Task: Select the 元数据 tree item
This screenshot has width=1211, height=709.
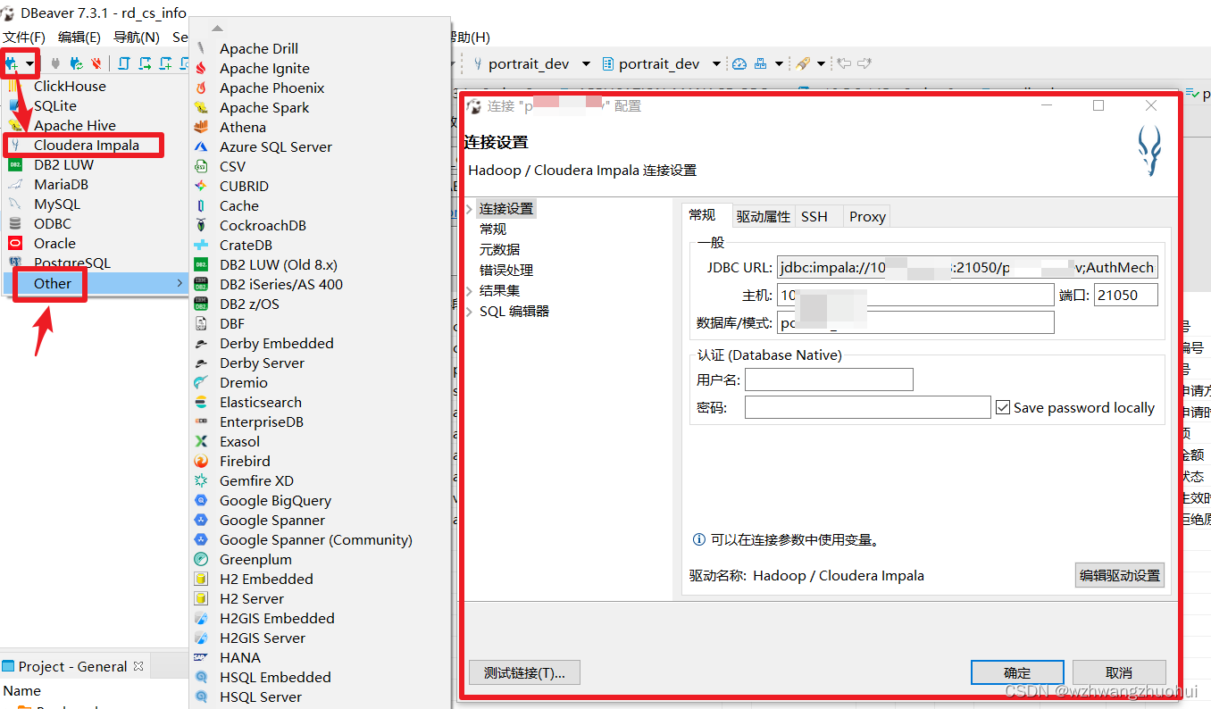Action: [x=499, y=249]
